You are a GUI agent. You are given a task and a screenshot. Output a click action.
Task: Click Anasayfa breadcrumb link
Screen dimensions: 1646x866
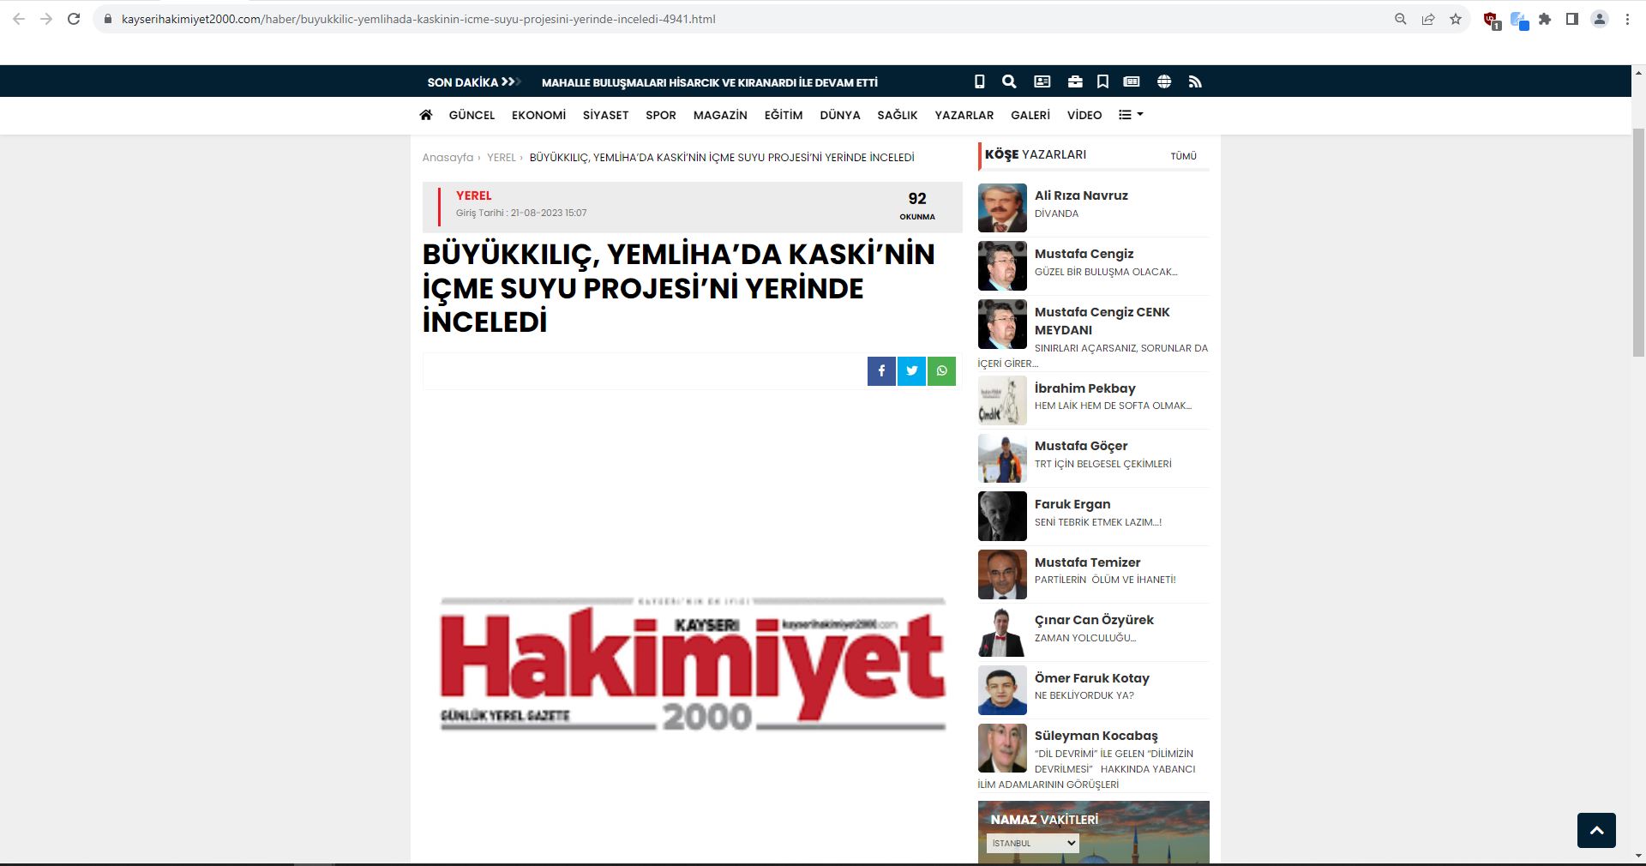click(x=448, y=158)
